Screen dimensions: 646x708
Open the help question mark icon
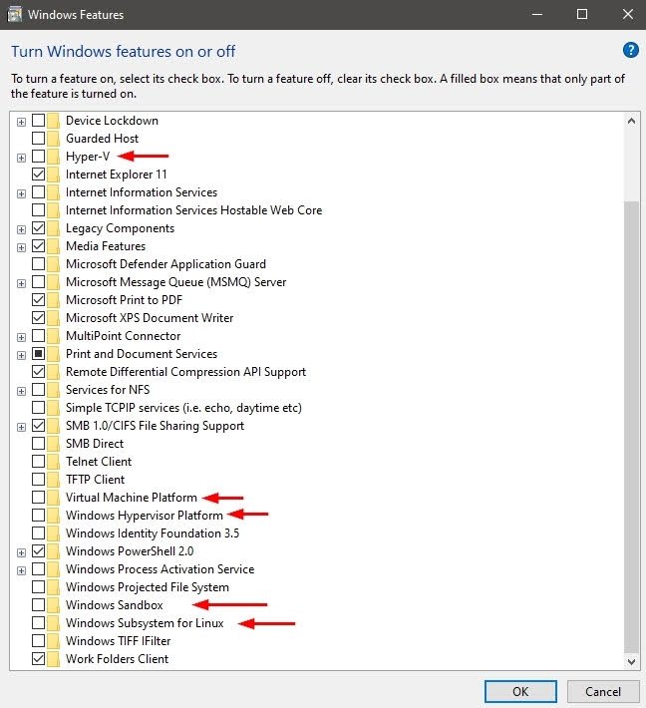pyautogui.click(x=631, y=50)
